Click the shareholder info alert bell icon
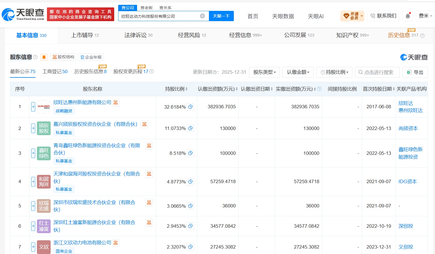Image resolution: width=435 pixels, height=254 pixels. [x=44, y=57]
